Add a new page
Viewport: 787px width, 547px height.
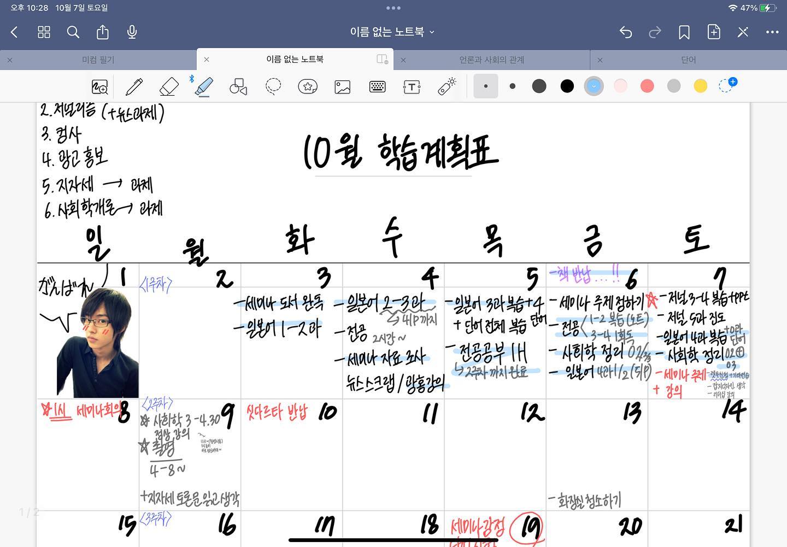(714, 32)
